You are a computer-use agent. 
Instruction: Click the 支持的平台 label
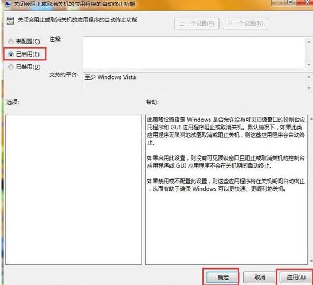[x=64, y=75]
